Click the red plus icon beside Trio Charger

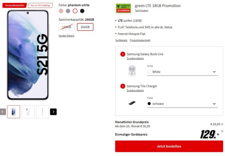(123, 86)
